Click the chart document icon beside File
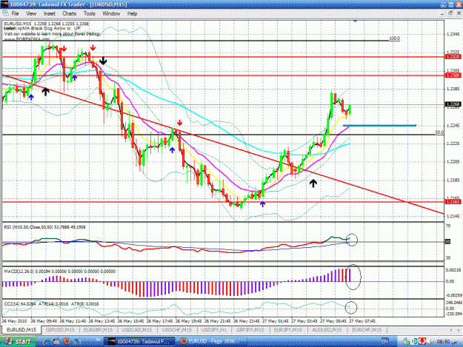 (x=5, y=13)
